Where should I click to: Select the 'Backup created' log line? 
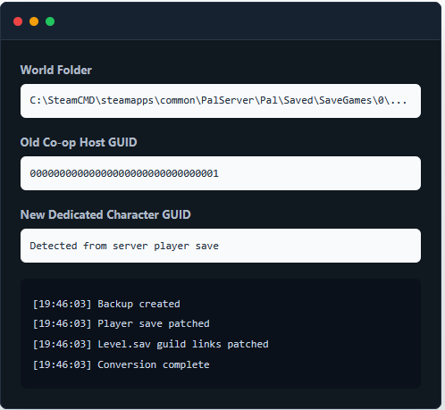point(106,304)
